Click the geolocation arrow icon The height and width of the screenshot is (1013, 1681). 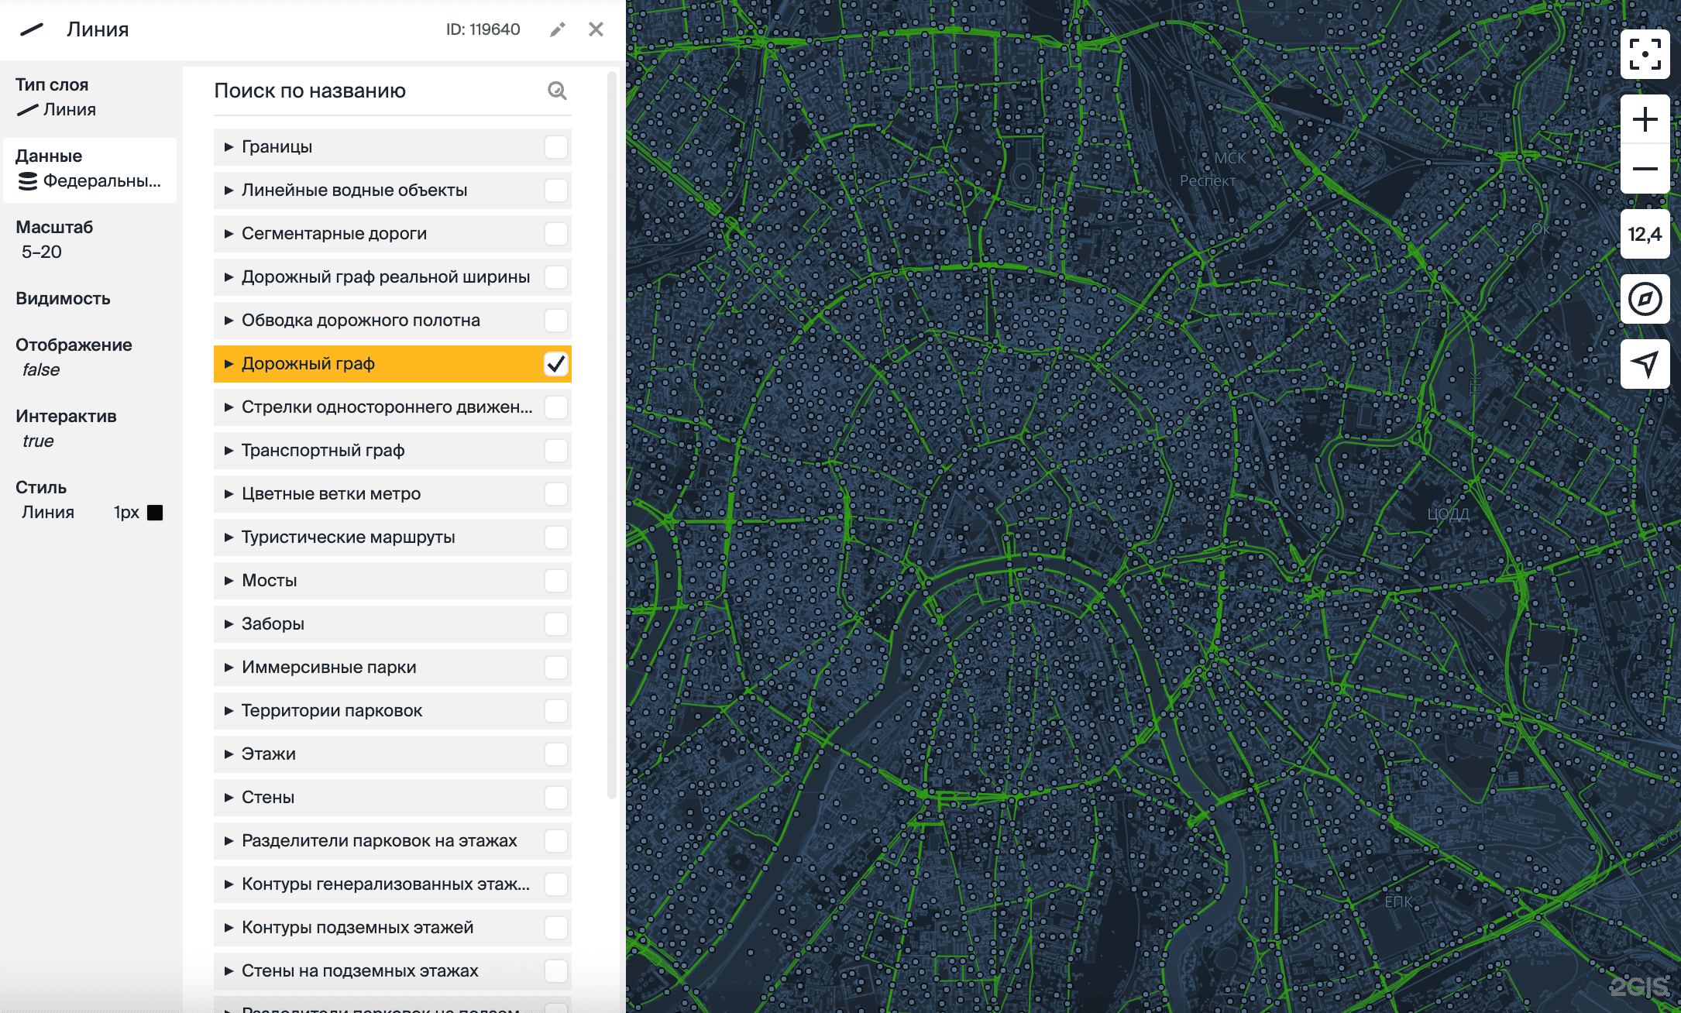click(x=1645, y=363)
